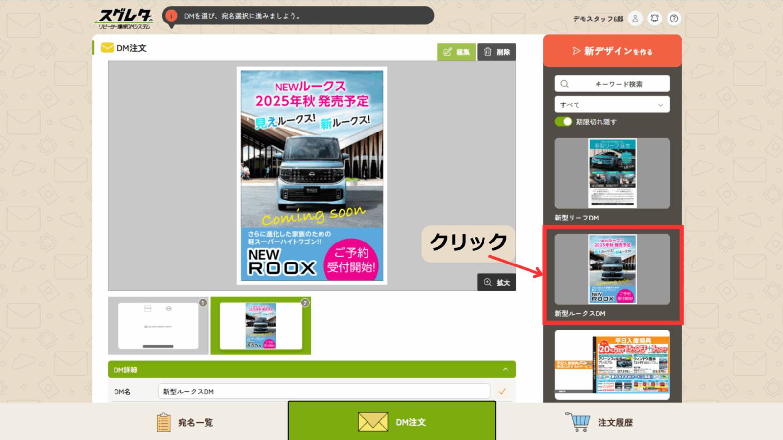Open the 宛名一覧 tab
Screen dimensions: 783x440
(x=185, y=422)
